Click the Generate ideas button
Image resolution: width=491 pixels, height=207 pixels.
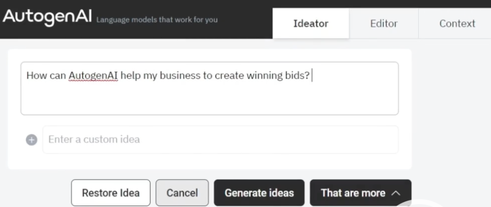click(x=259, y=193)
